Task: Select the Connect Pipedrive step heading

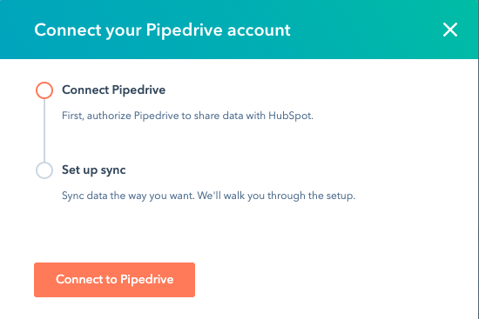Action: click(x=113, y=90)
